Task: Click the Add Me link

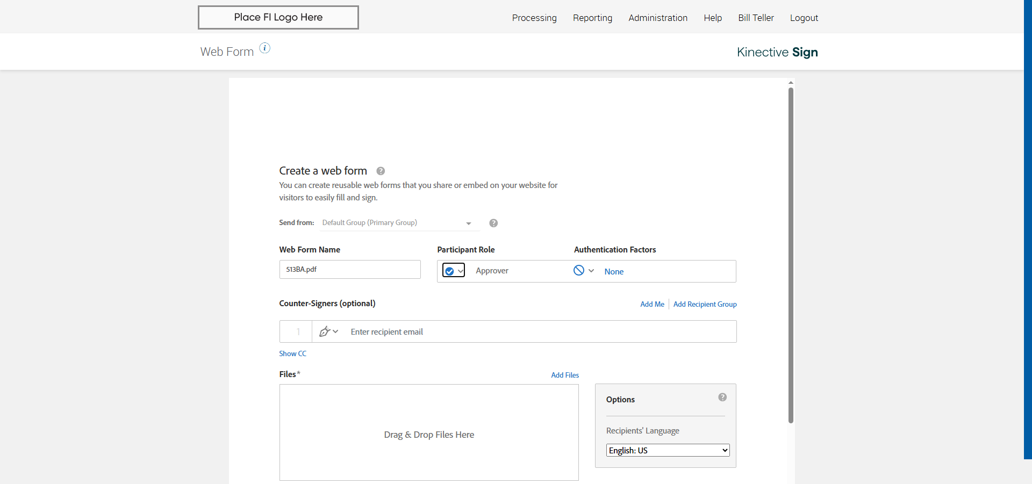Action: [652, 305]
